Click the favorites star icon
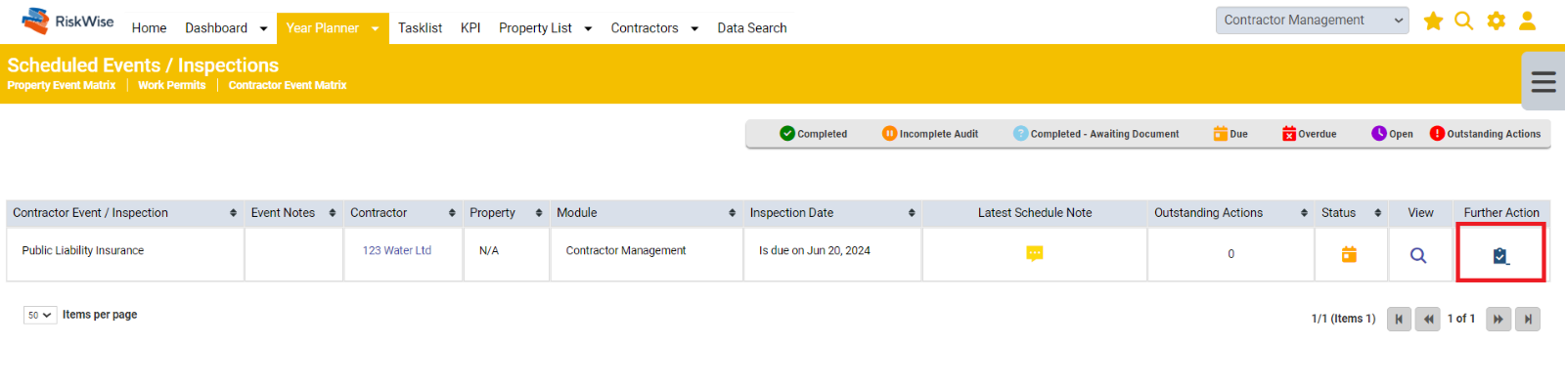 [1433, 21]
